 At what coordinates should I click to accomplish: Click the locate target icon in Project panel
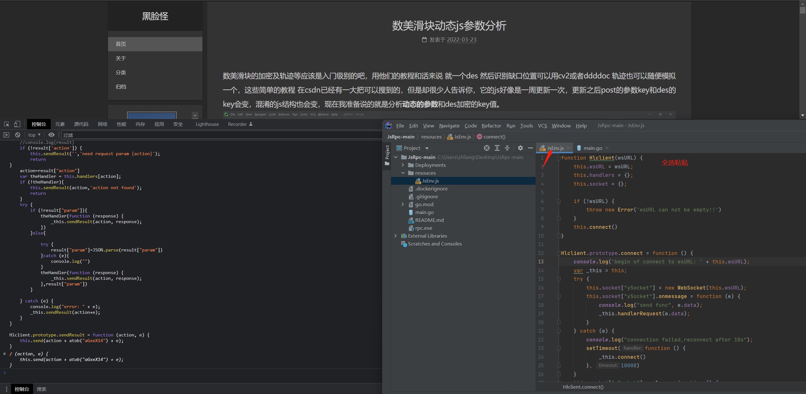487,148
